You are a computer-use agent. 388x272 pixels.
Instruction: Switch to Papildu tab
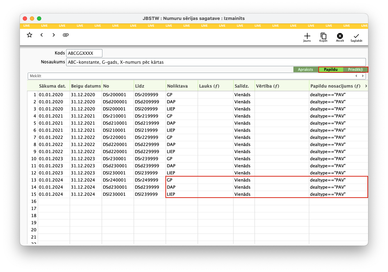point(331,70)
